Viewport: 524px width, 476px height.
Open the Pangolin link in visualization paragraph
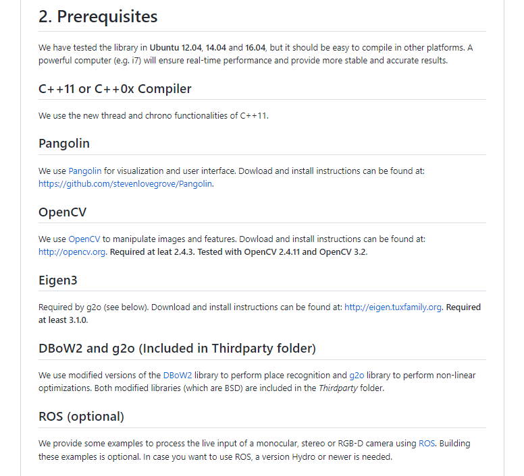pyautogui.click(x=85, y=171)
